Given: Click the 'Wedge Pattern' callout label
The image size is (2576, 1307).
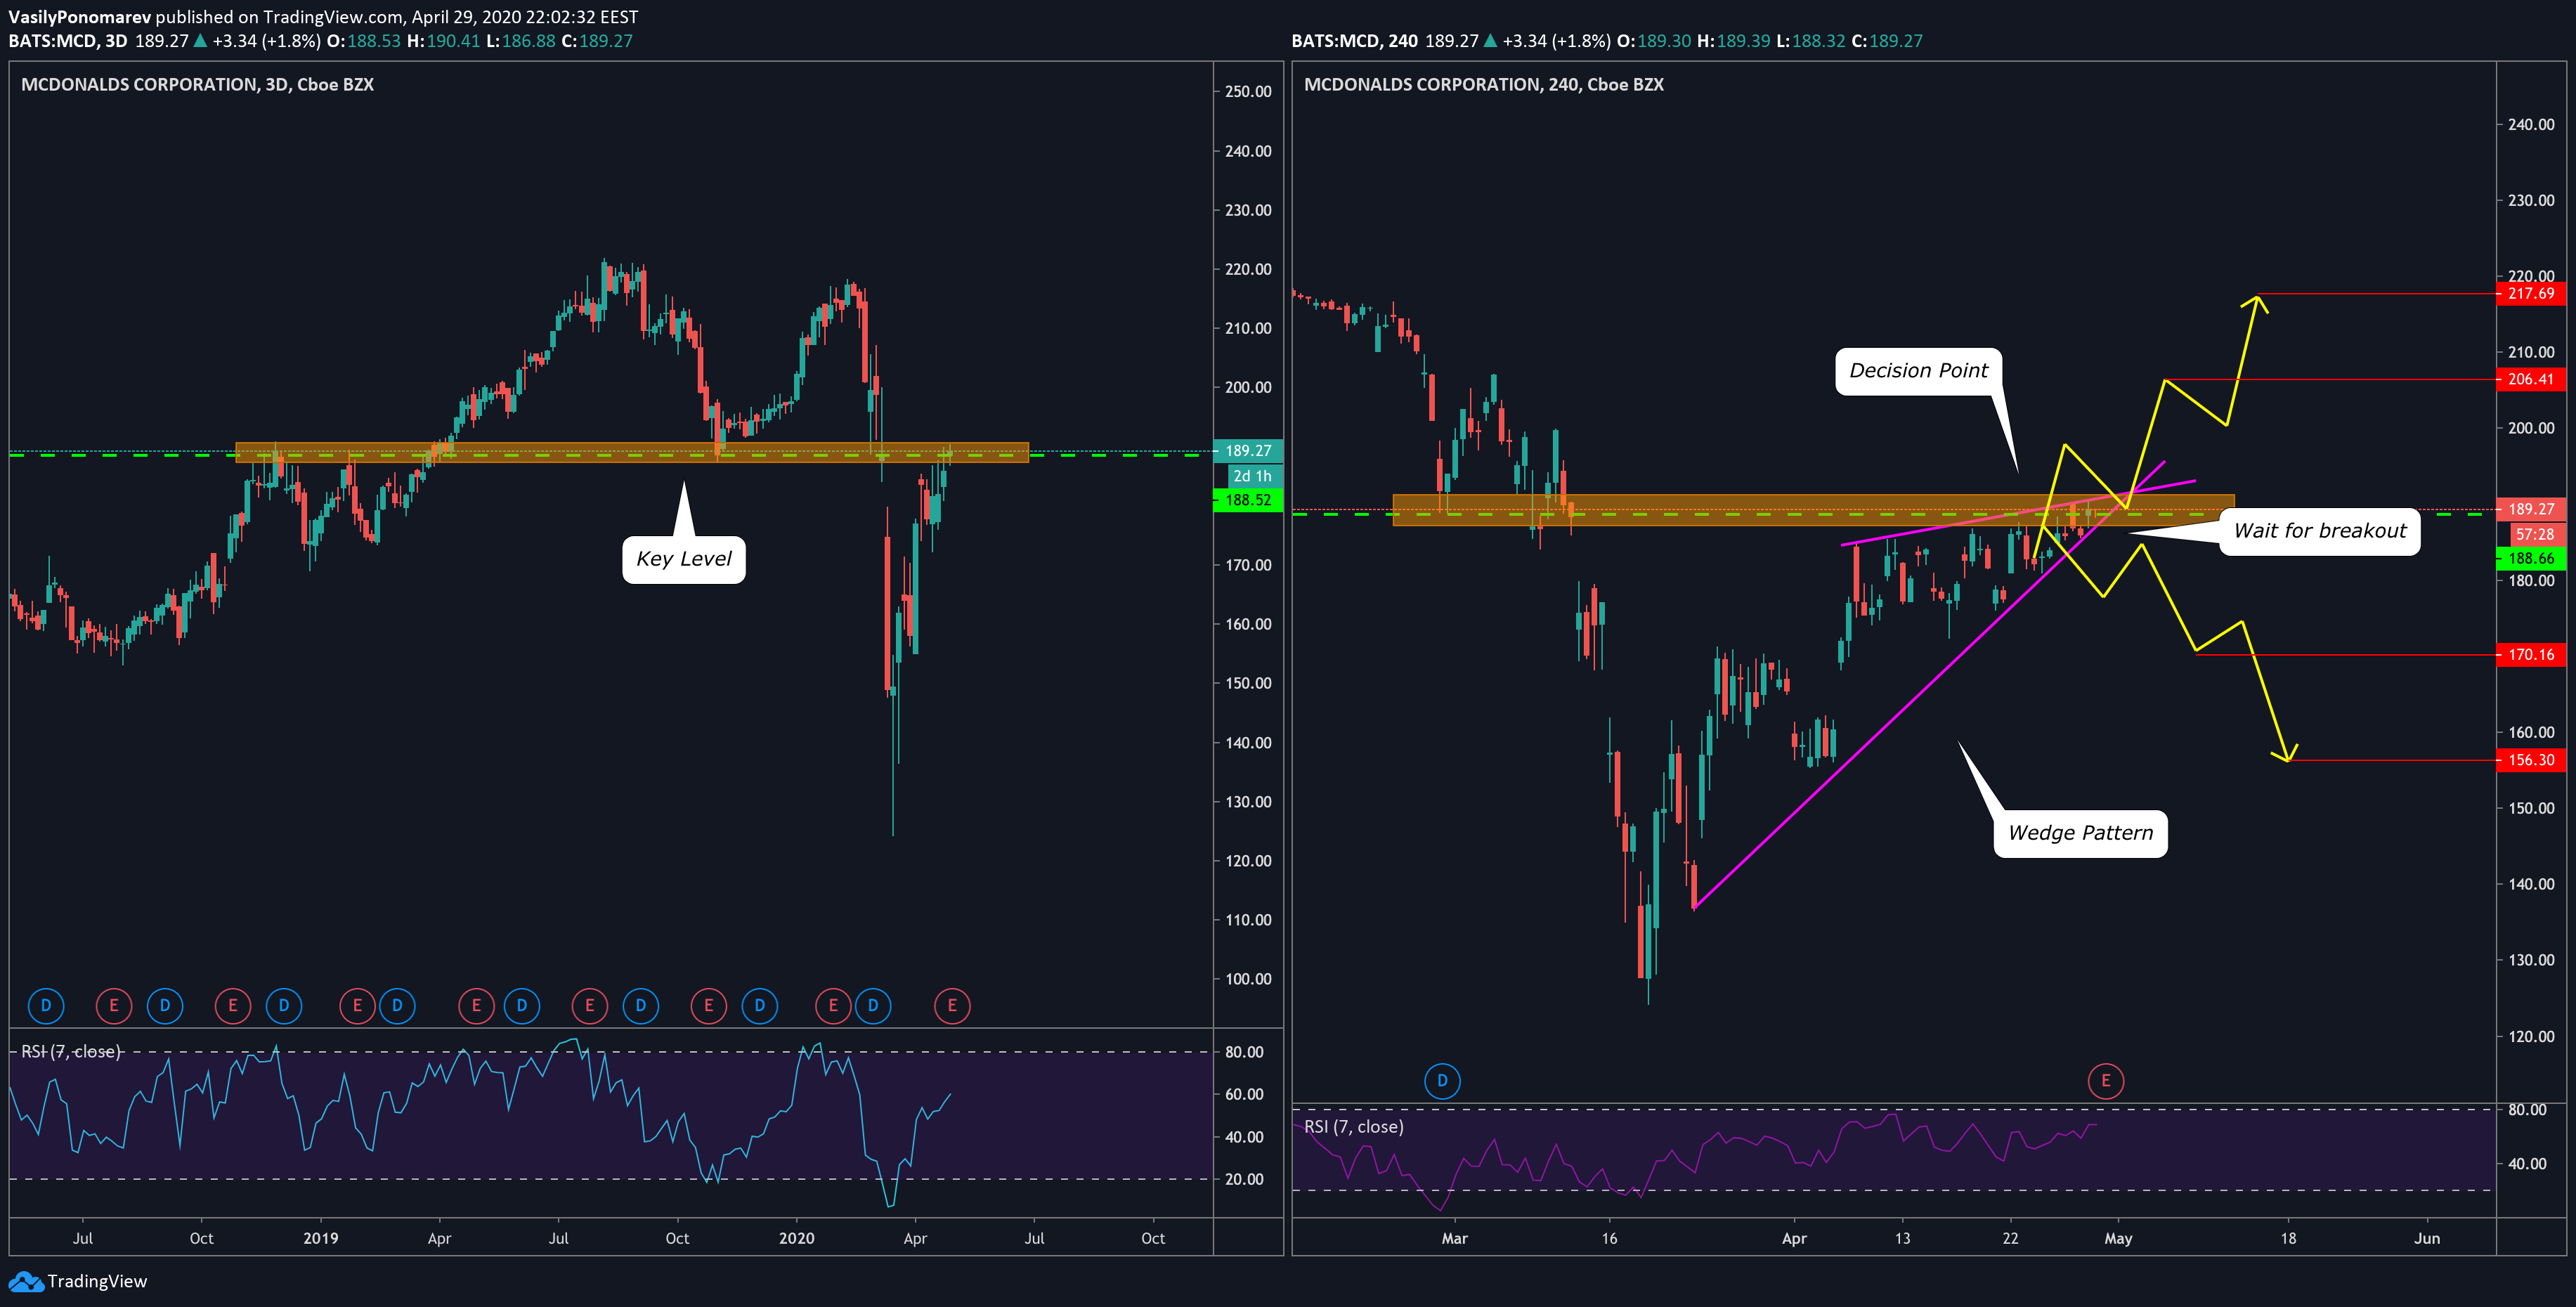Looking at the screenshot, I should (x=2080, y=833).
